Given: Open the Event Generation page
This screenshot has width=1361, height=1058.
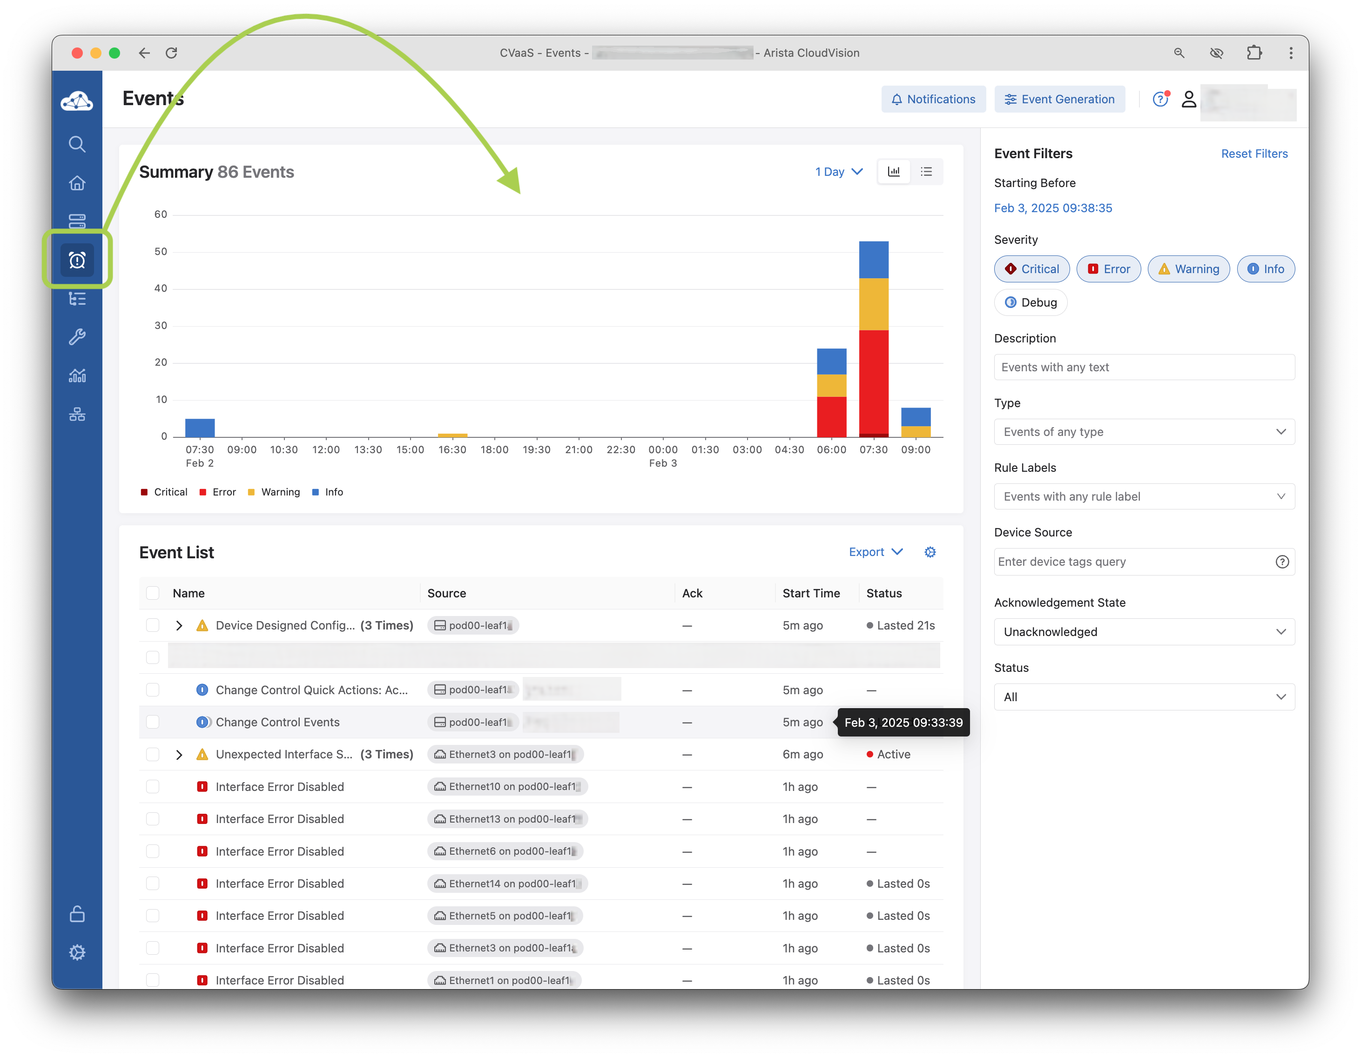Looking at the screenshot, I should click(1059, 99).
